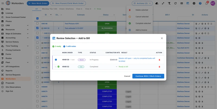Click the document icon in row 848148
This screenshot has width=217, height=109.
[x=196, y=24]
